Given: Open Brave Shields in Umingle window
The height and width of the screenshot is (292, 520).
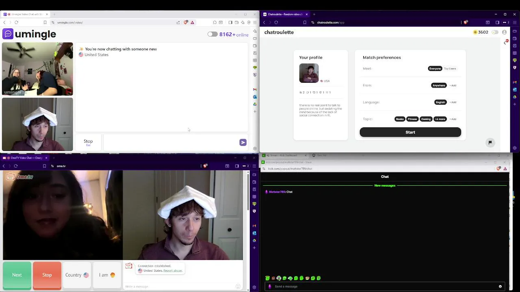Looking at the screenshot, I should 186,22.
